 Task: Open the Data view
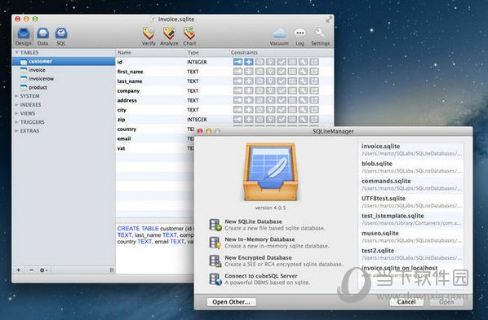click(x=42, y=37)
